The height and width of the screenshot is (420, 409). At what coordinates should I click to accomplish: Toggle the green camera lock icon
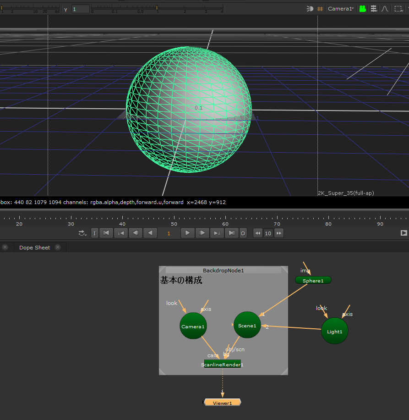[363, 9]
